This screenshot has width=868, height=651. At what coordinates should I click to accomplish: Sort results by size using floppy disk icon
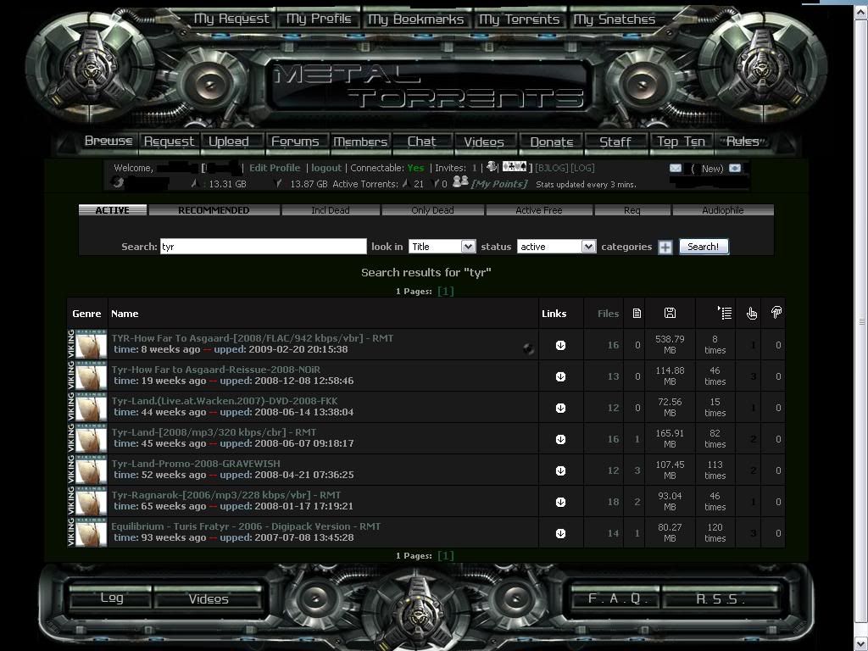tap(670, 314)
